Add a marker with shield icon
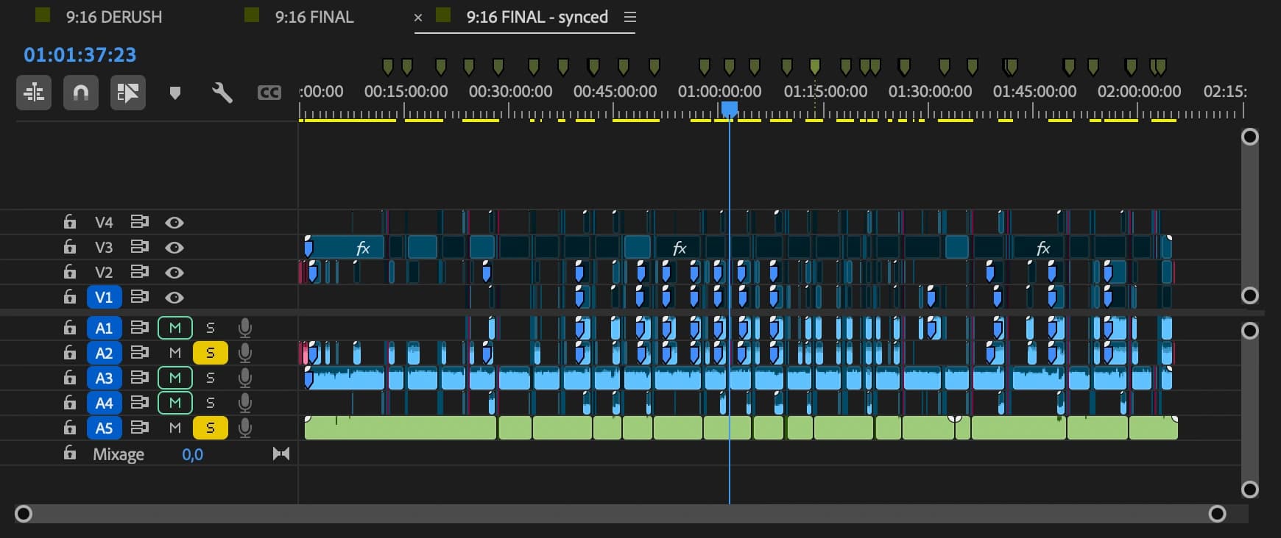 click(175, 93)
